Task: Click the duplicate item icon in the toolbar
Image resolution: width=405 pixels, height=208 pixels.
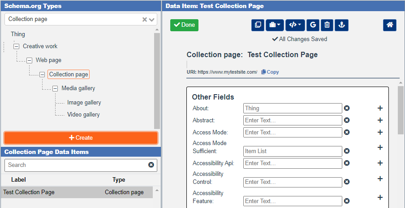Action: point(258,25)
